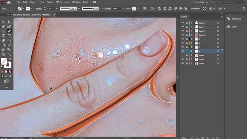Image resolution: width=247 pixels, height=139 pixels.
Task: Open the File menu
Action: [18, 2]
